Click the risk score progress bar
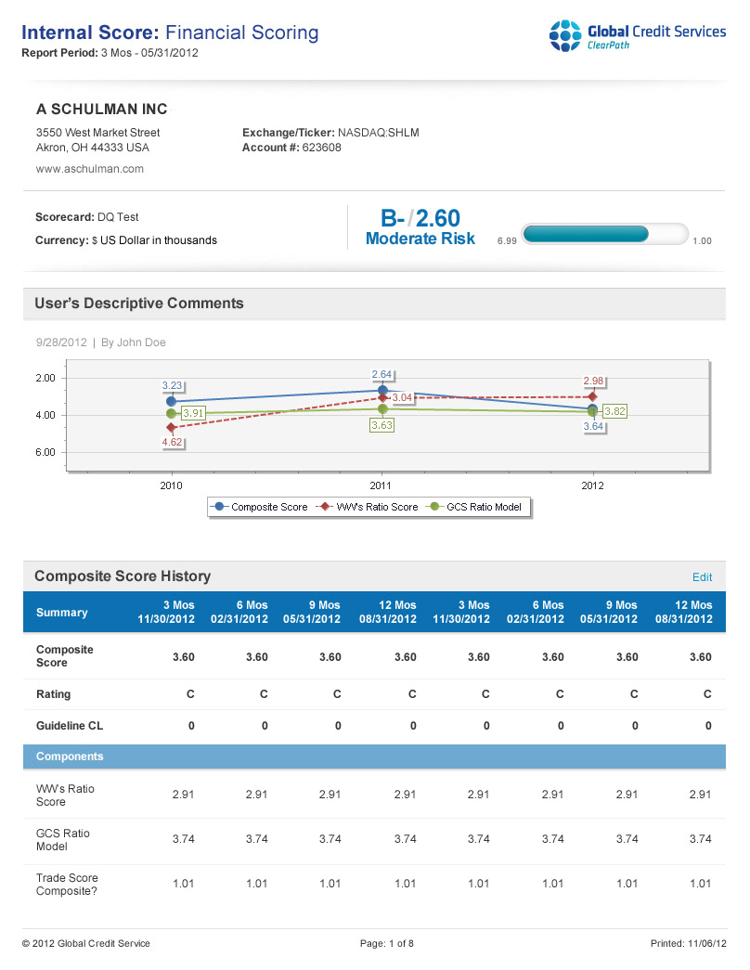The height and width of the screenshot is (970, 750). click(x=604, y=234)
